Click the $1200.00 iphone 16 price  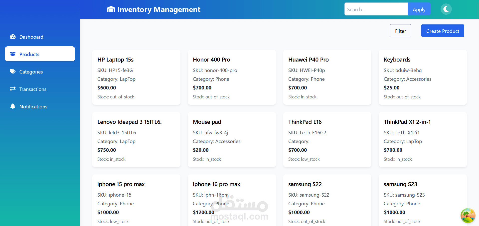pos(203,212)
